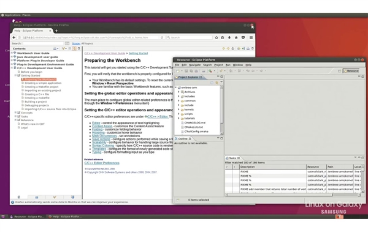Click Open Perspective icon beside Resource
Image resolution: width=368 pixels, height=232 pixels.
pos(339,71)
